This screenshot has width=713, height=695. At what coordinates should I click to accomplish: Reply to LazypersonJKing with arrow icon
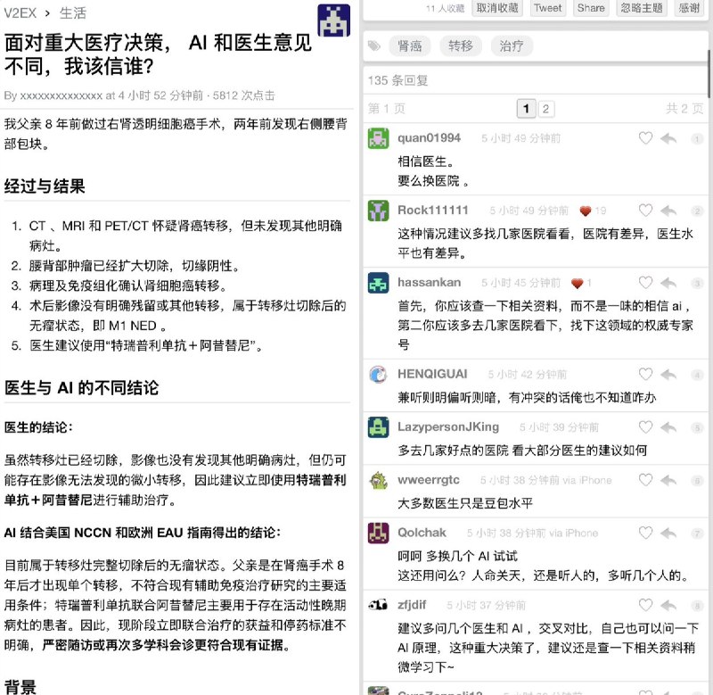click(668, 427)
